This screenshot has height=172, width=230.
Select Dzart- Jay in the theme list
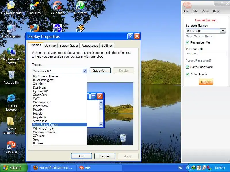(x=60, y=87)
